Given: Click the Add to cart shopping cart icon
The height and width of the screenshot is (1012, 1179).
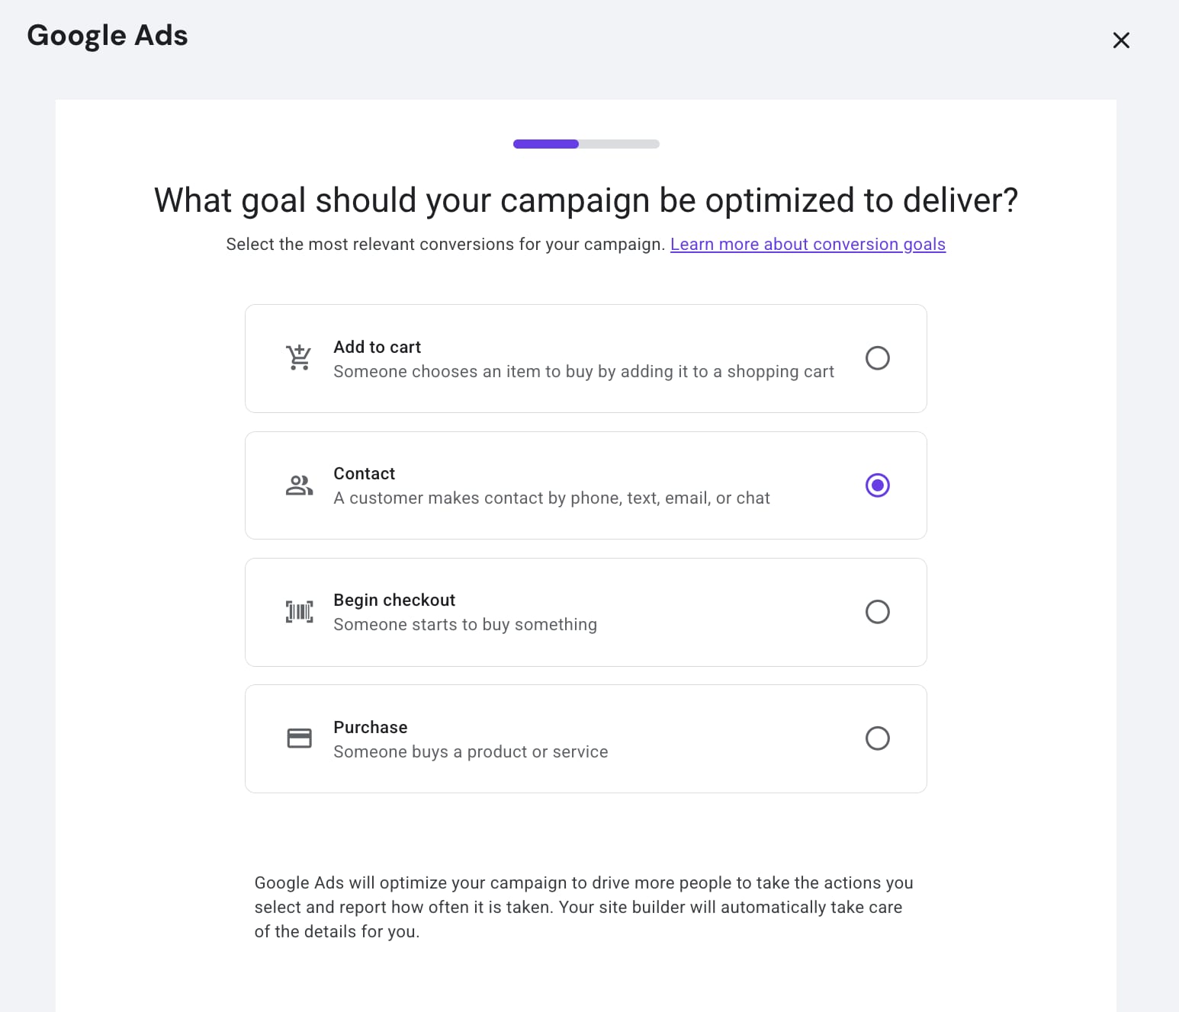Looking at the screenshot, I should pos(299,357).
